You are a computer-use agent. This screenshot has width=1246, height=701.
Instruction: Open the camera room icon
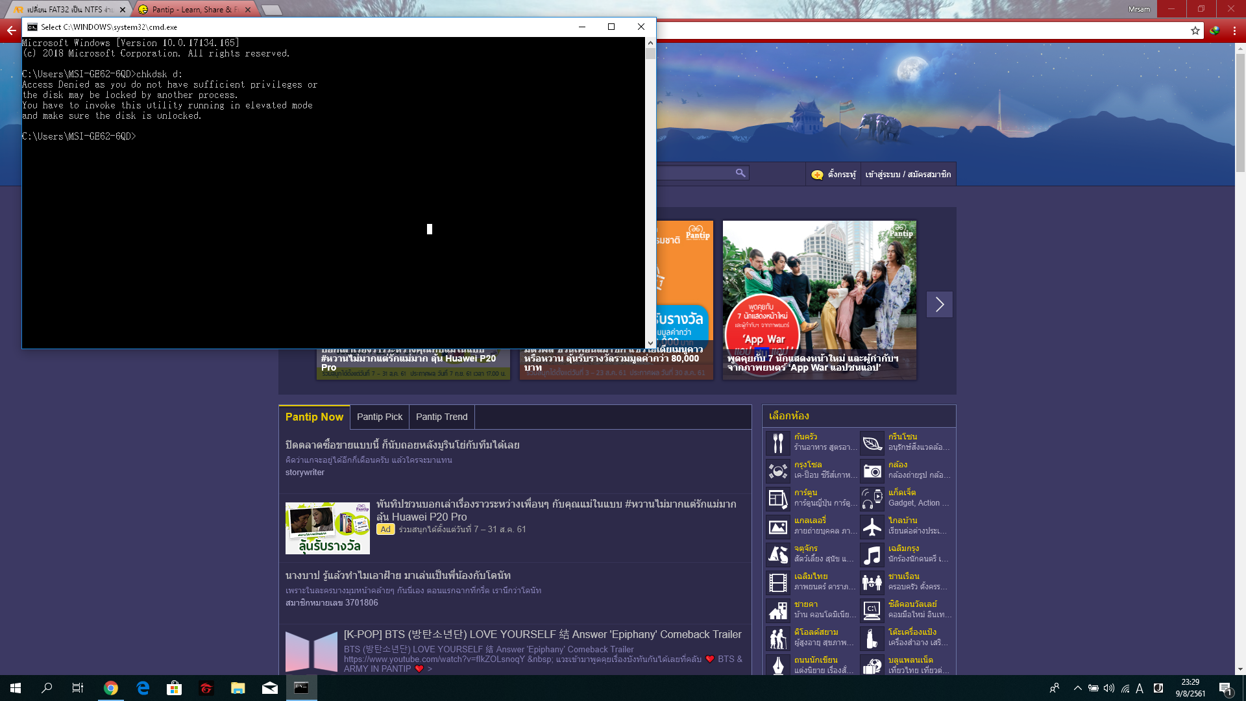(x=872, y=471)
